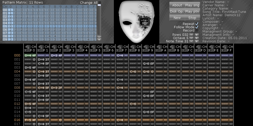Enable the Record checkbox

click(x=197, y=30)
